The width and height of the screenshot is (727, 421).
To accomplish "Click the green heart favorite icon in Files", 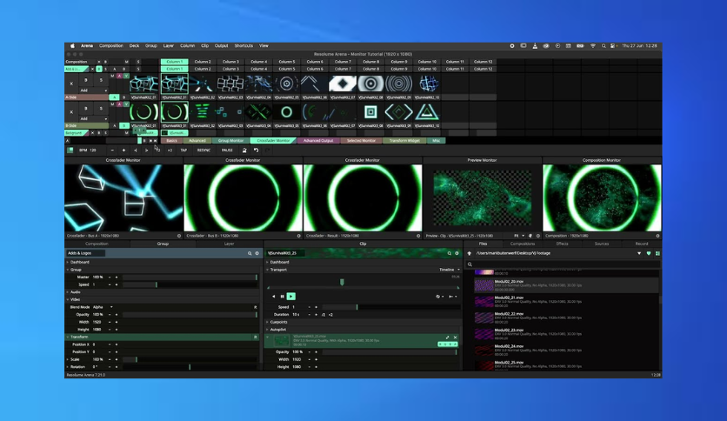I will click(649, 253).
